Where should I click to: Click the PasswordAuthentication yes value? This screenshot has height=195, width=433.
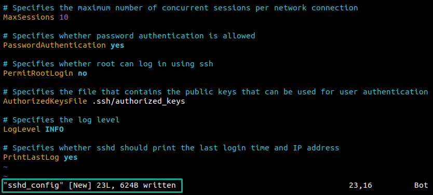pyautogui.click(x=117, y=45)
